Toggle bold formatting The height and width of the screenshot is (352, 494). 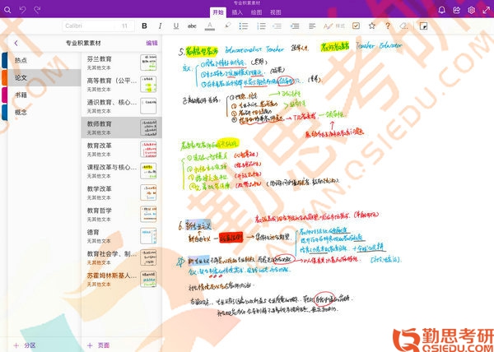pos(144,26)
